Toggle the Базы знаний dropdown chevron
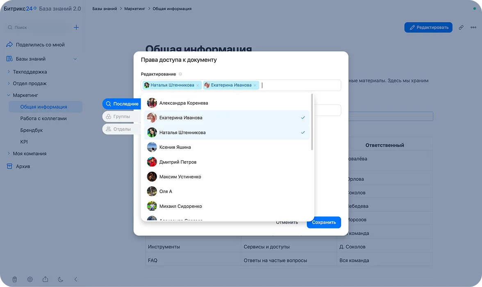 (x=75, y=59)
